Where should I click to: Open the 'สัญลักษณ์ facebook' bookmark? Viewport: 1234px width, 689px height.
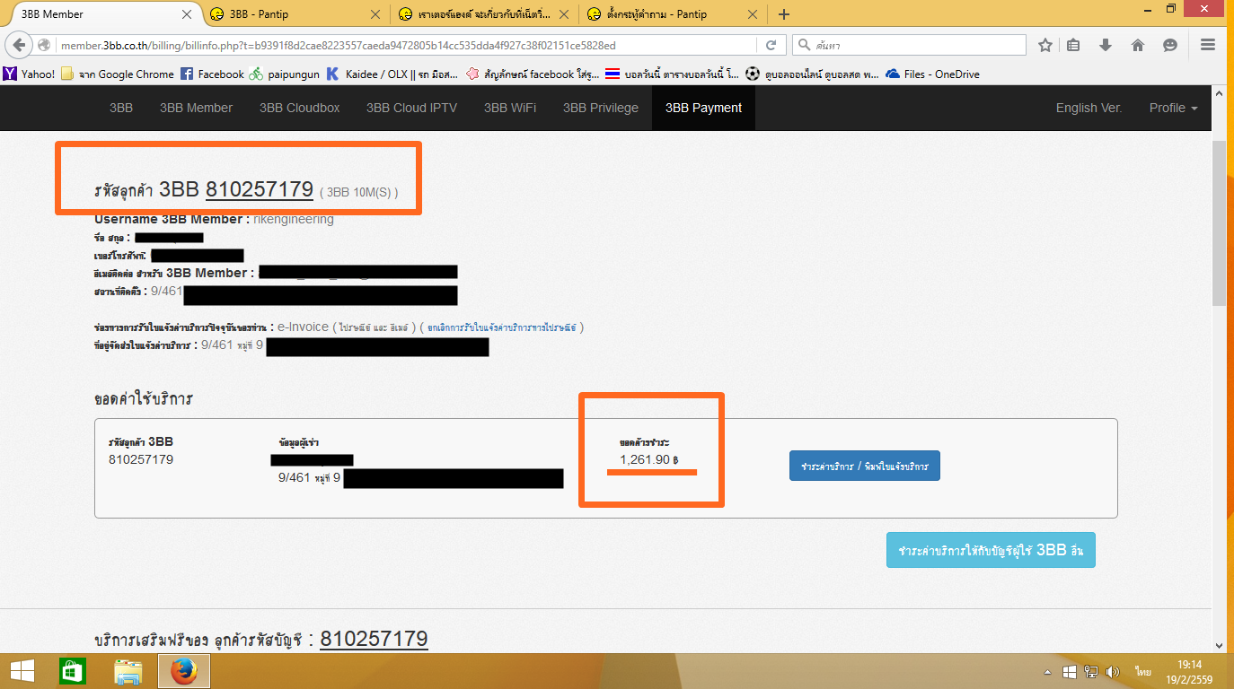coord(532,74)
